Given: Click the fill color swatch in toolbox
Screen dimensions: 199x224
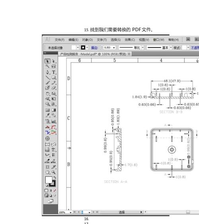Looking at the screenshot, I should 49,180.
